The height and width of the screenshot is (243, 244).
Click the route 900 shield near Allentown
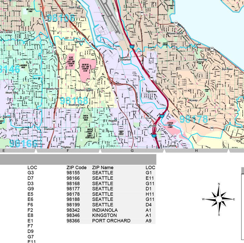(151, 77)
